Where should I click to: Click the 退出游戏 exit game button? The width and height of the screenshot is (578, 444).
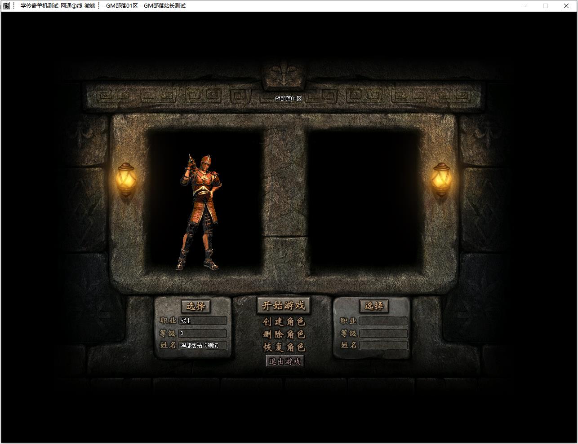click(285, 361)
